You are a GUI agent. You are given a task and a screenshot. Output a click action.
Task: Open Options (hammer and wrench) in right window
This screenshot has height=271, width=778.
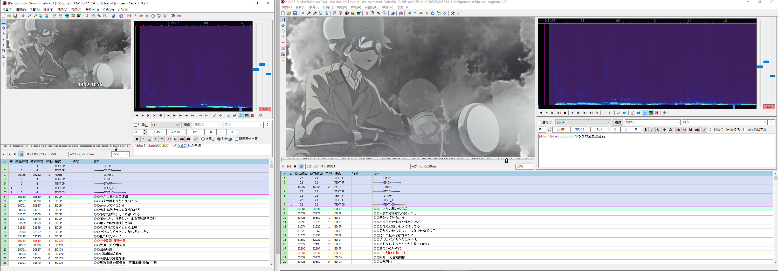tap(453, 13)
